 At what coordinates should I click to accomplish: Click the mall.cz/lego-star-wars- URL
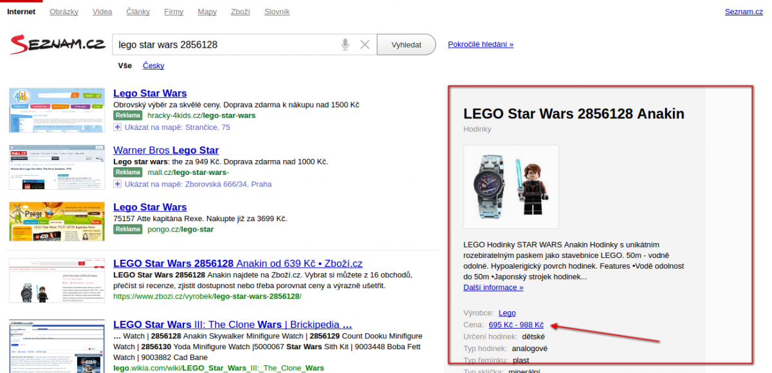[188, 172]
